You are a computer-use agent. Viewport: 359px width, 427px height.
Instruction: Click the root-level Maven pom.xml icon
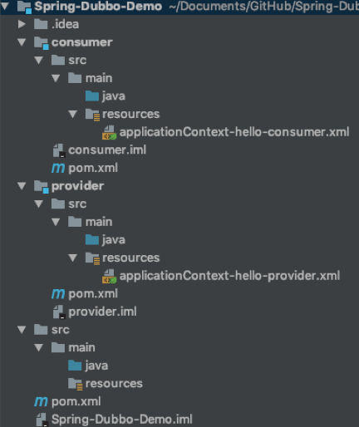point(41,401)
